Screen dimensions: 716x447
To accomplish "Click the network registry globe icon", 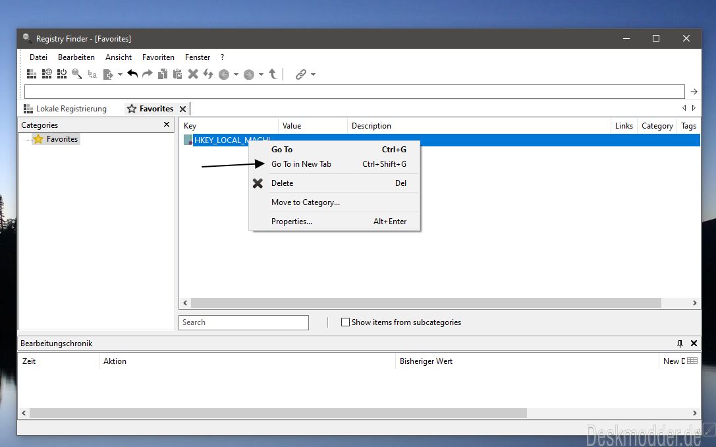I will 47,74.
